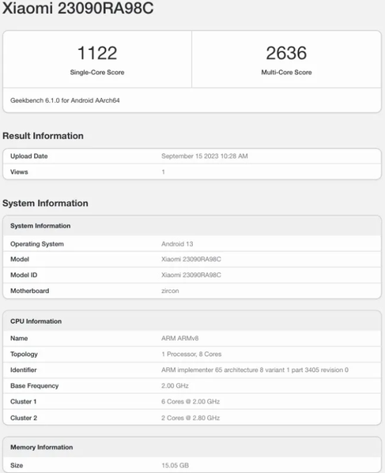Select the single-core score 1122

pyautogui.click(x=97, y=53)
